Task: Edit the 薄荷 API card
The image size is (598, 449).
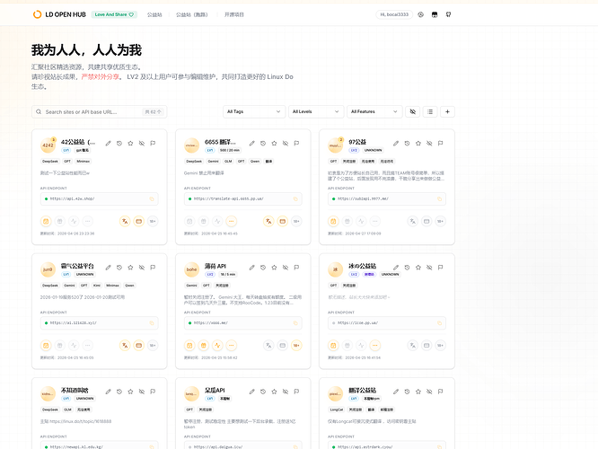Action: point(252,268)
